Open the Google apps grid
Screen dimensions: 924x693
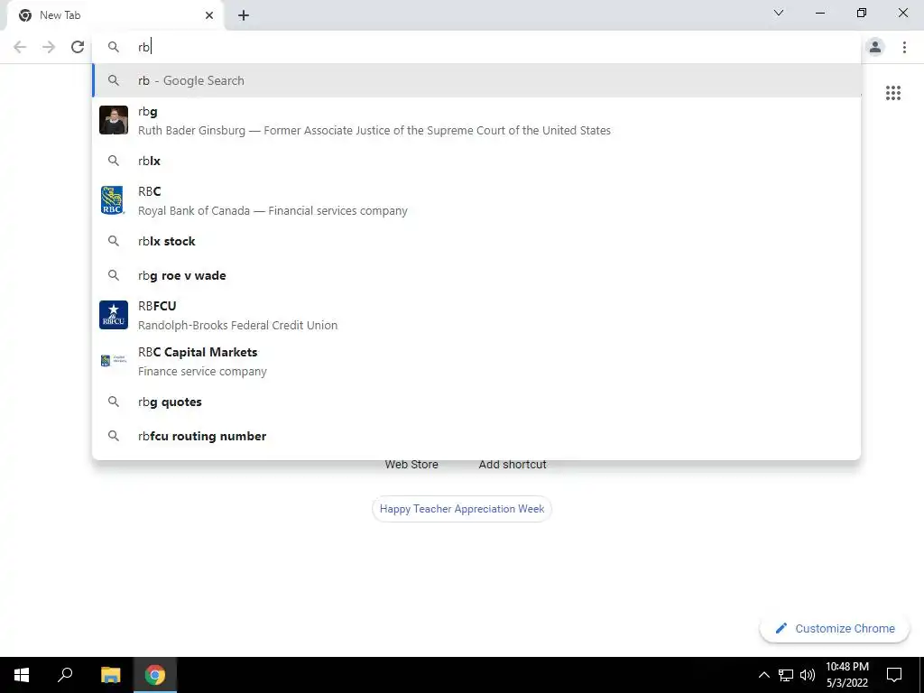pos(893,93)
